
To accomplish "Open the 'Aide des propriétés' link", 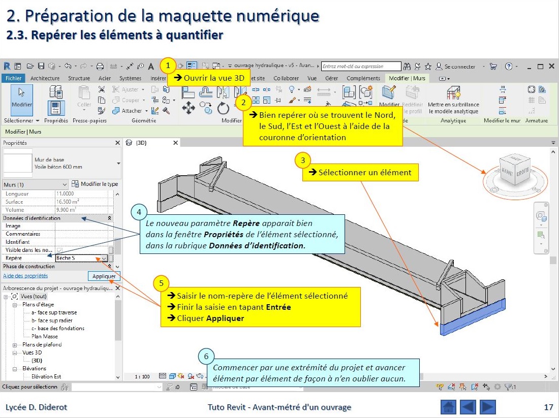I will point(25,276).
